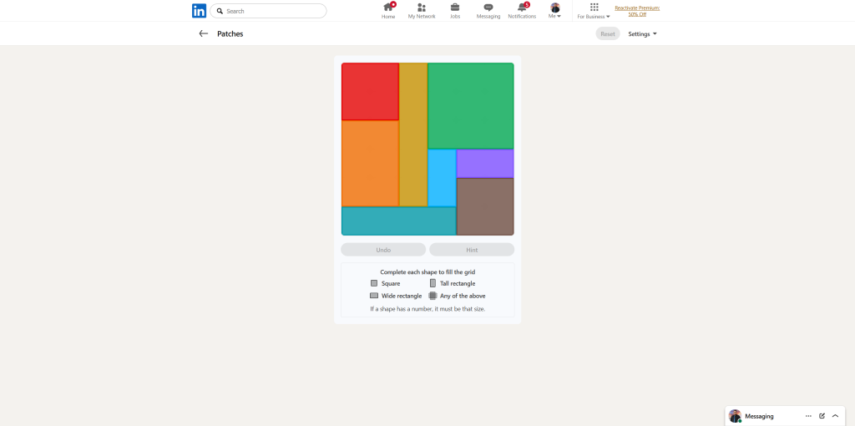Open Messaging from top navigation
Image resolution: width=855 pixels, height=426 pixels.
tap(488, 11)
